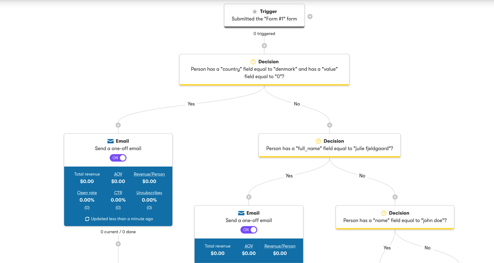The image size is (494, 263).
Task: Turn off the left Email's ON toggle
Action: pos(118,158)
